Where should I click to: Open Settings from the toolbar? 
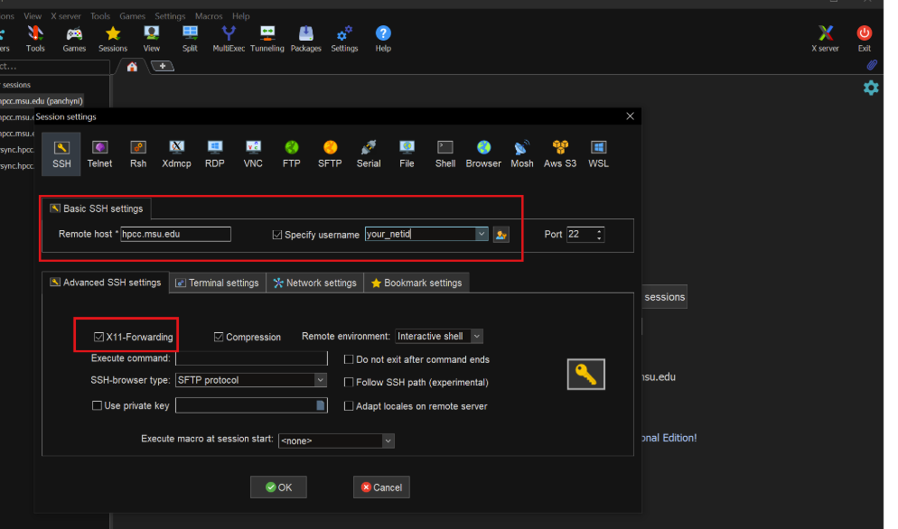pyautogui.click(x=344, y=39)
